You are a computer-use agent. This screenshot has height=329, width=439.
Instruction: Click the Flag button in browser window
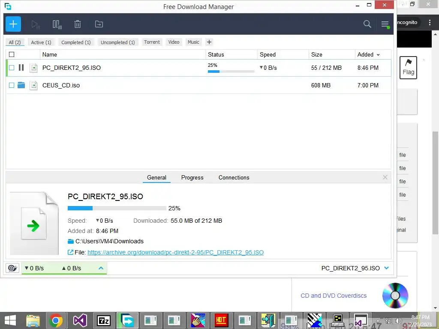pos(408,68)
